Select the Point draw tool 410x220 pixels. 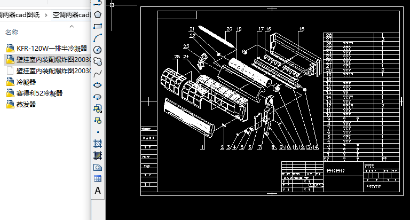pyautogui.click(x=98, y=132)
